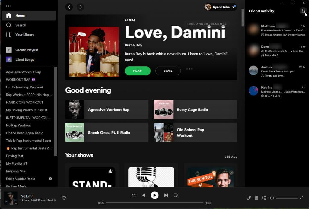Open INSTRUMENTAL WORKOUT playlist
This screenshot has height=209, width=309.
[28, 118]
